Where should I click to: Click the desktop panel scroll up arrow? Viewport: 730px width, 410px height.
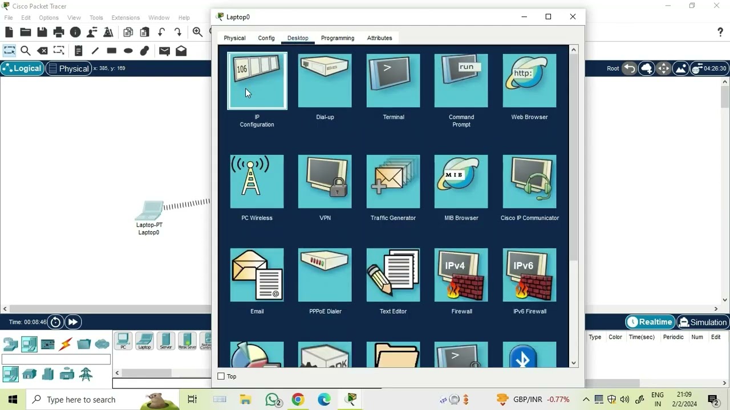tap(574, 50)
